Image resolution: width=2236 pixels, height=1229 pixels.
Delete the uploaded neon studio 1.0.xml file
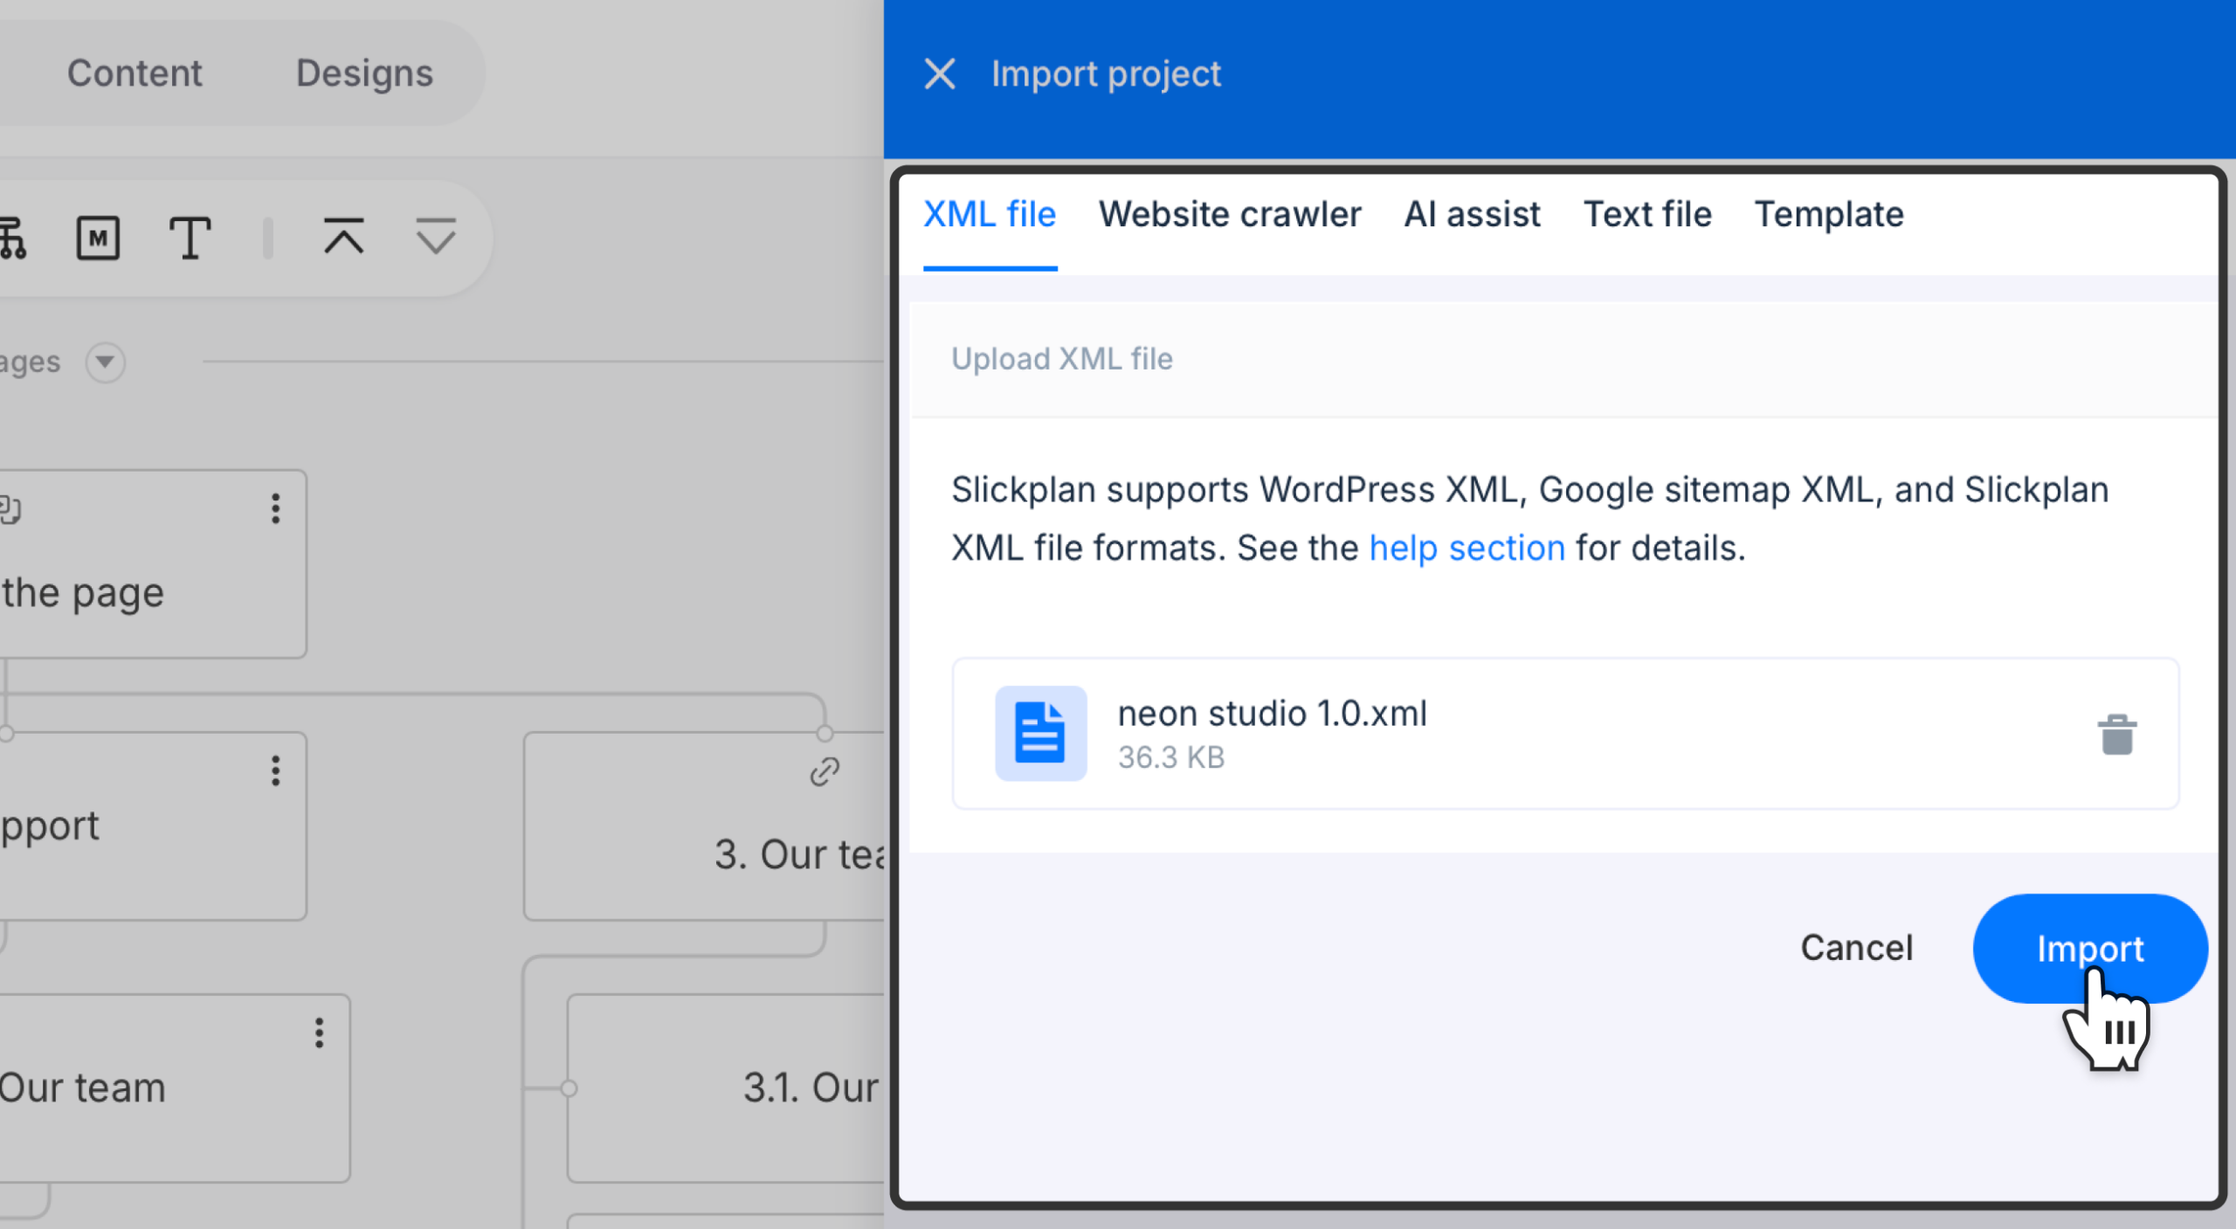click(x=2116, y=735)
